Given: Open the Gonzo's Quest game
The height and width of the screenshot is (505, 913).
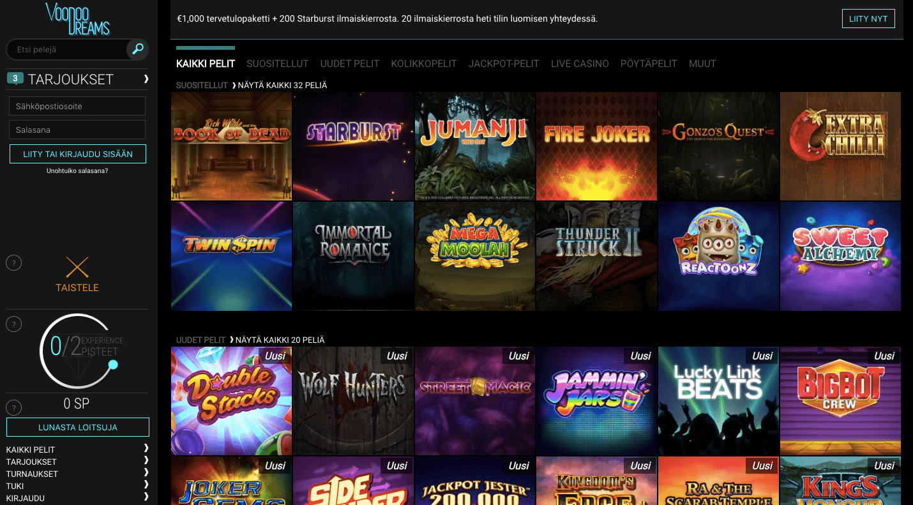Looking at the screenshot, I should 718,146.
